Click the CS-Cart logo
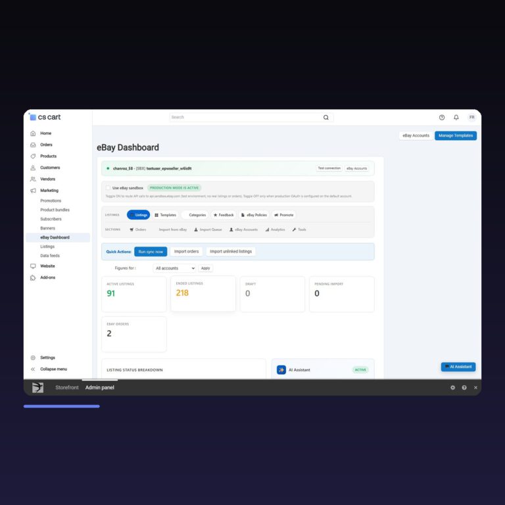Screen dimensions: 505x505 [45, 117]
